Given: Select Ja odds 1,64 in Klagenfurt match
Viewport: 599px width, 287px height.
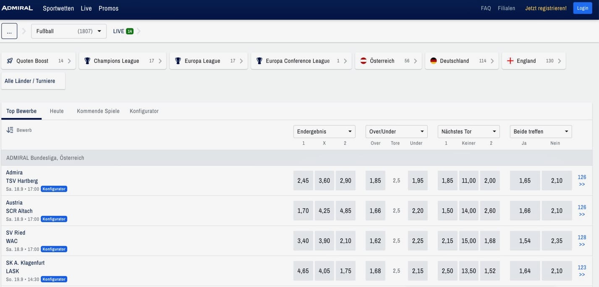Looking at the screenshot, I should click(525, 271).
